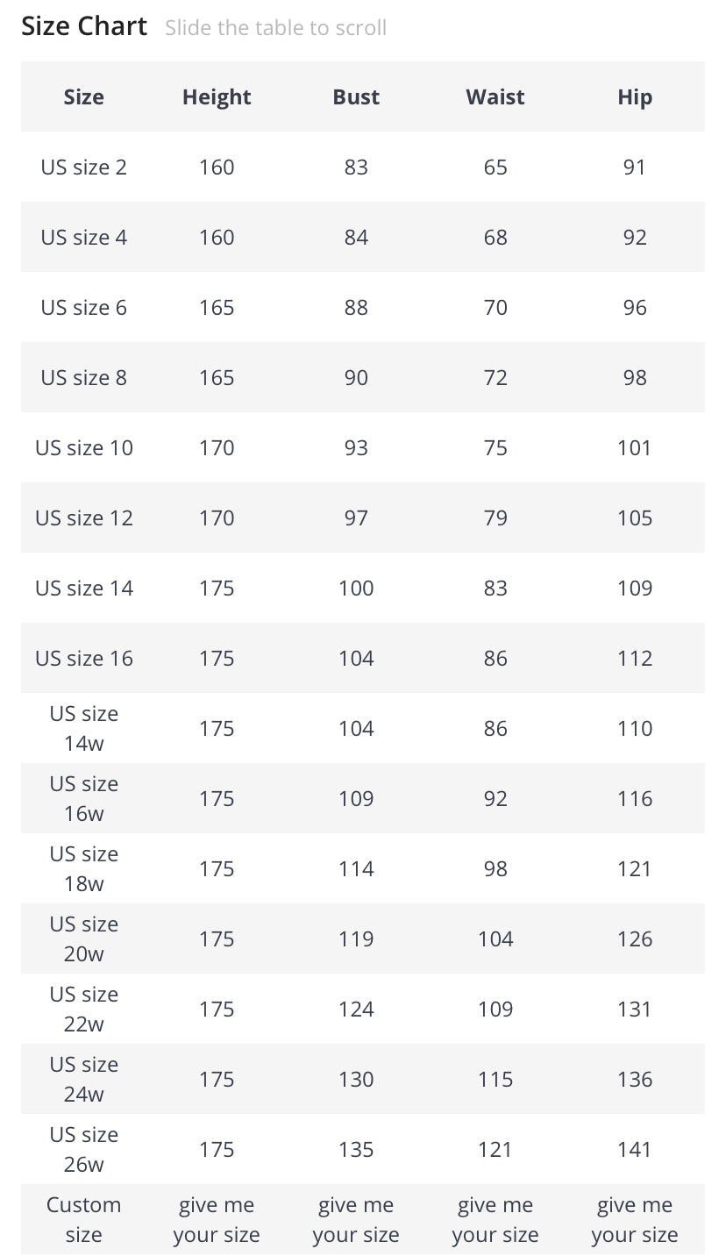
Task: Select the Hip column header
Action: click(x=635, y=97)
